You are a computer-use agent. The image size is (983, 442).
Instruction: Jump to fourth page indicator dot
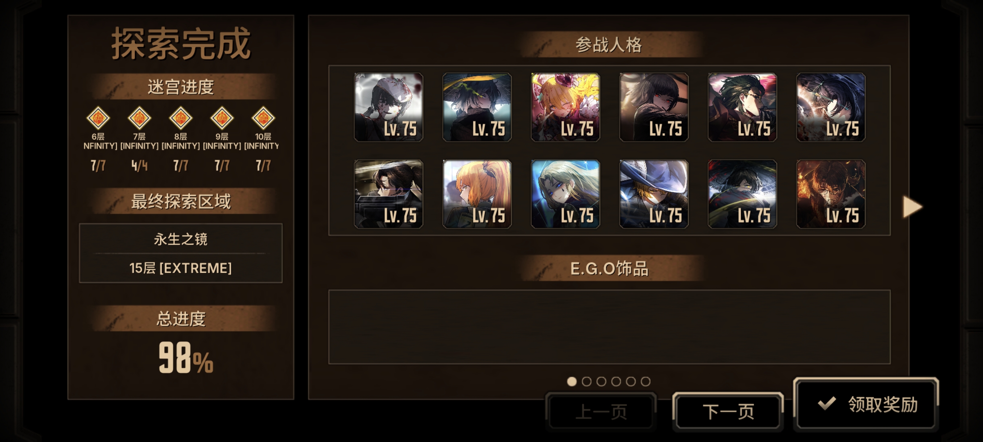click(x=616, y=381)
